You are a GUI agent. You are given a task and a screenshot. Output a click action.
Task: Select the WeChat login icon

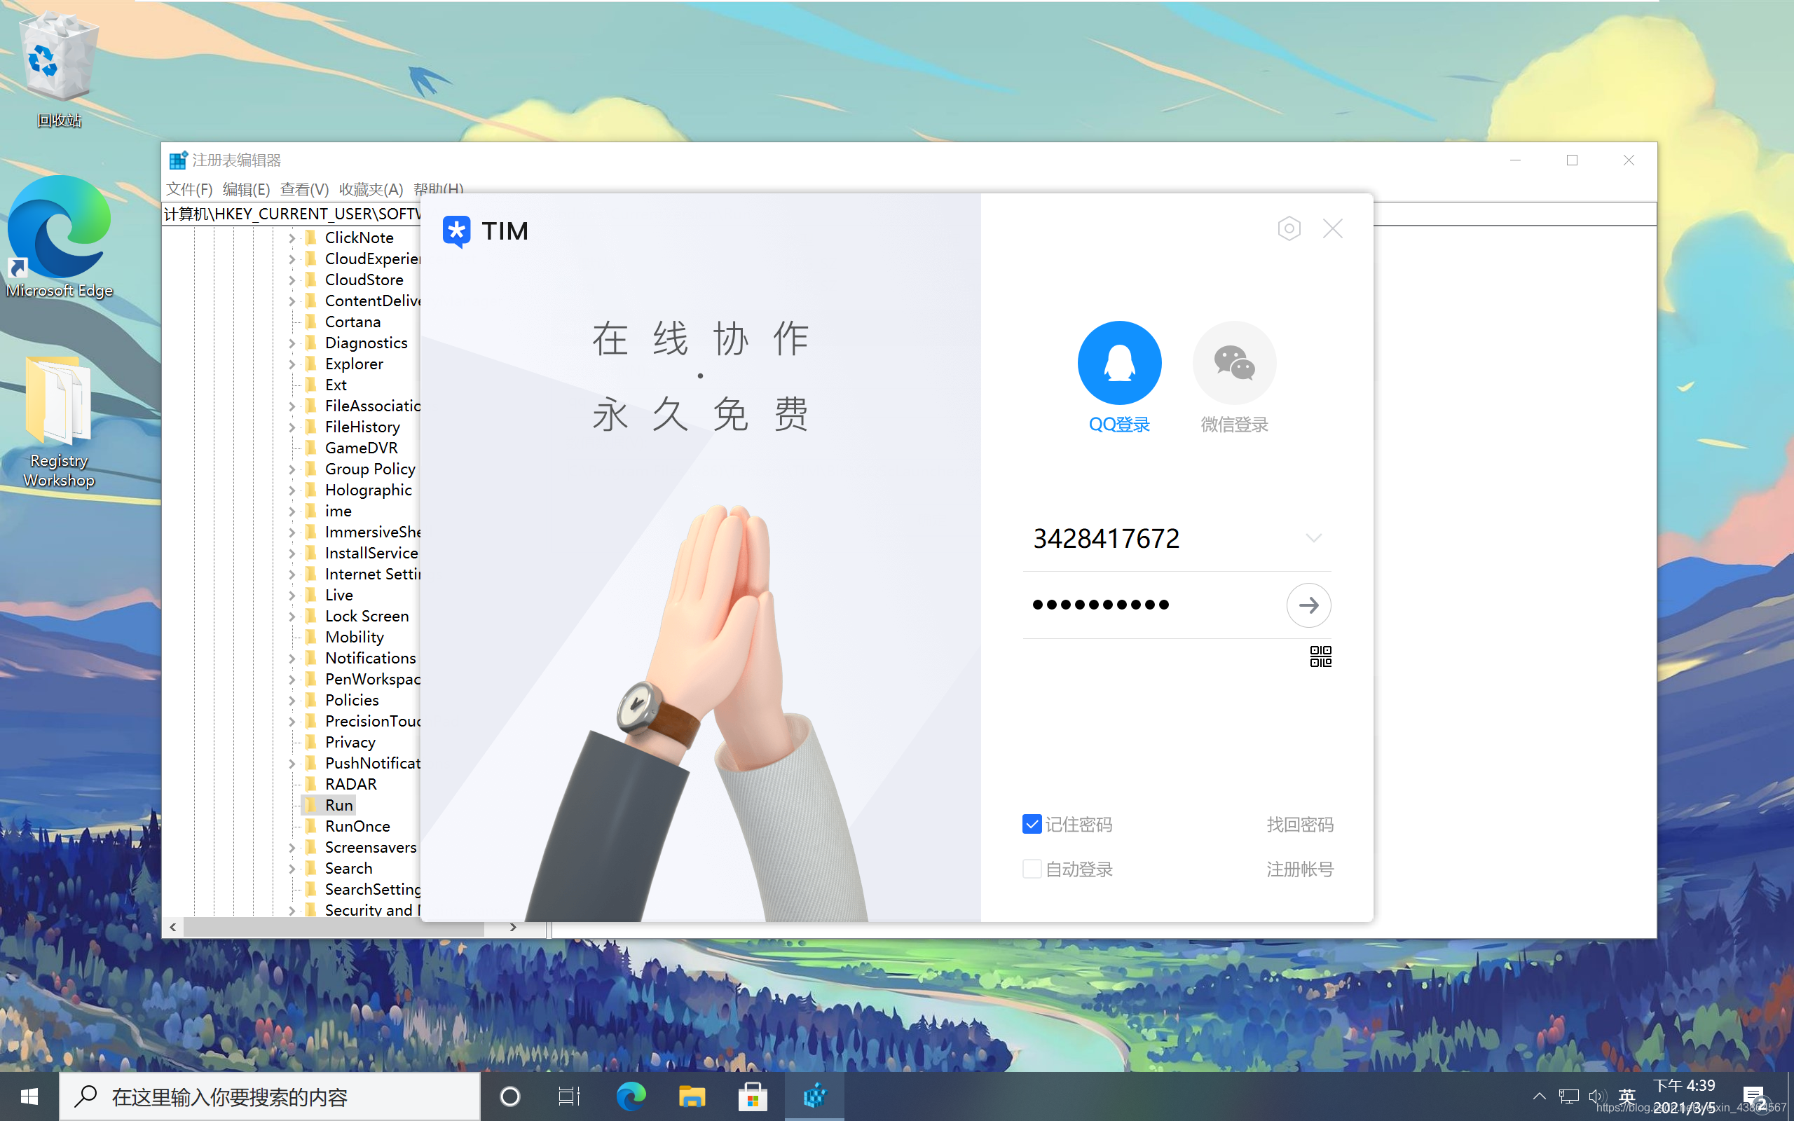[1233, 362]
